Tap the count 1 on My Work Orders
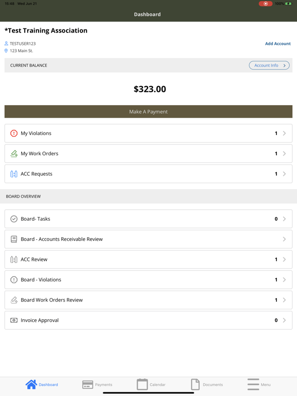This screenshot has width=297, height=396. click(x=276, y=154)
